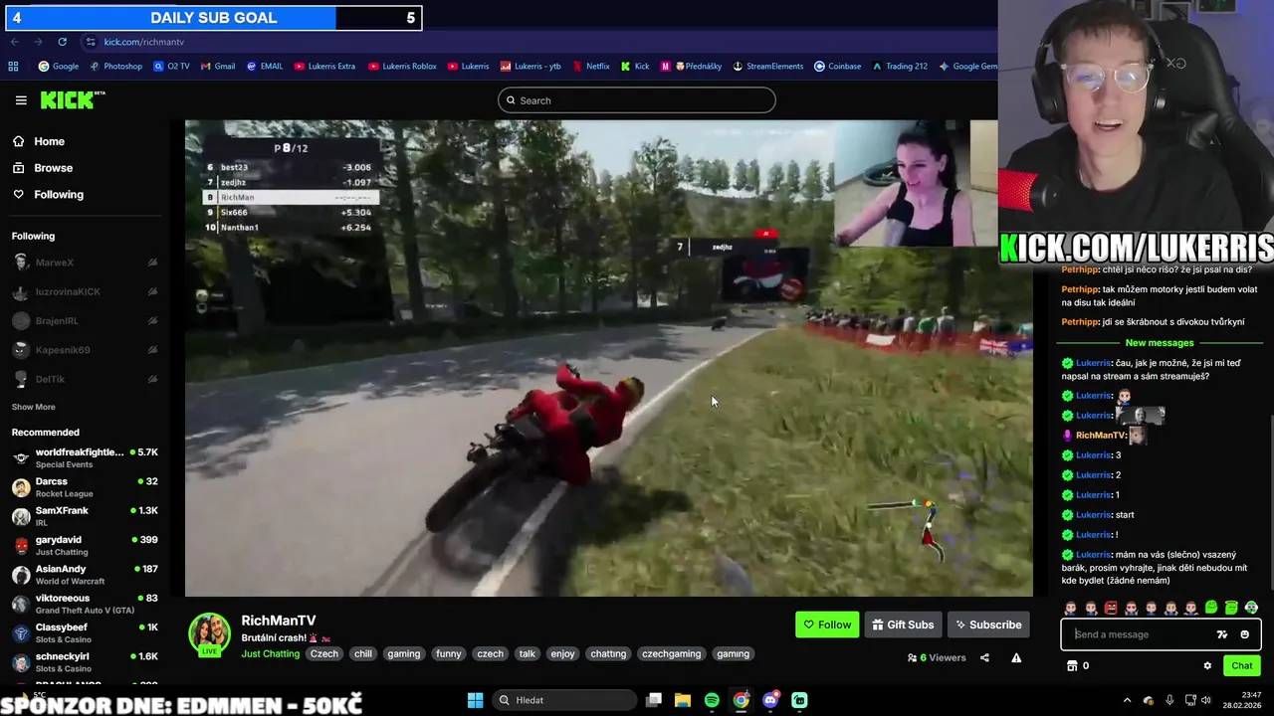
Task: Click the address bar URL
Action: point(144,42)
